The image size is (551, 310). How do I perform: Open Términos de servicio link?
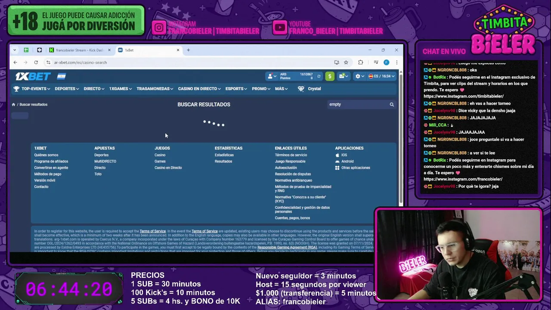click(291, 155)
